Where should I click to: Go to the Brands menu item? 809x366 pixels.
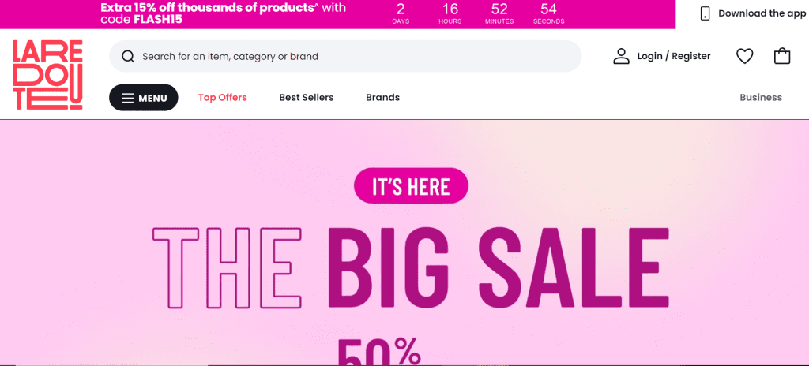(x=383, y=98)
